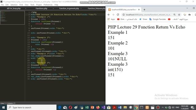Screen dimensions: 196x110
Task: Click the Chrome address bar URL
Action: click(148, 15)
